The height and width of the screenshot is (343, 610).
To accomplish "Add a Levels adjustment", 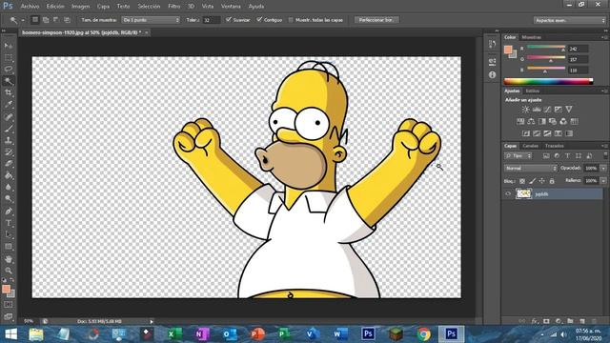I will point(537,110).
